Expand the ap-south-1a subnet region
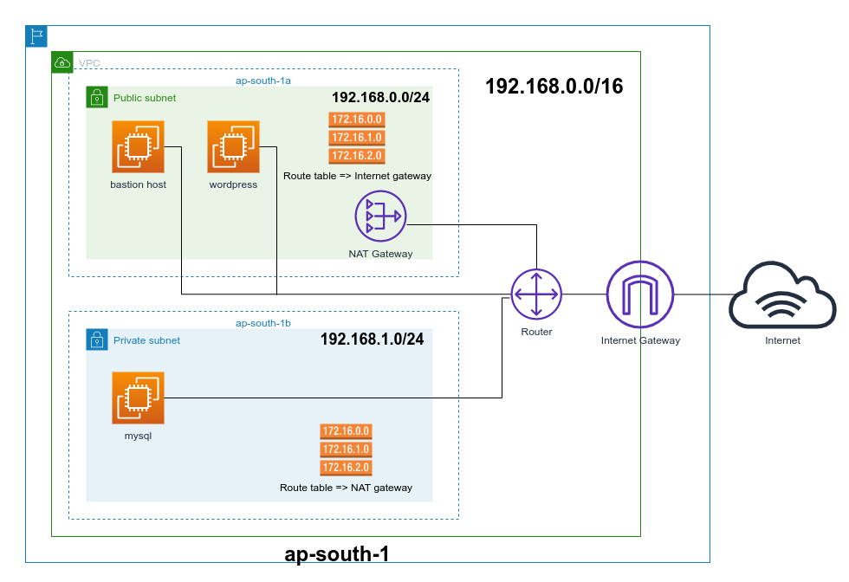 pos(263,81)
